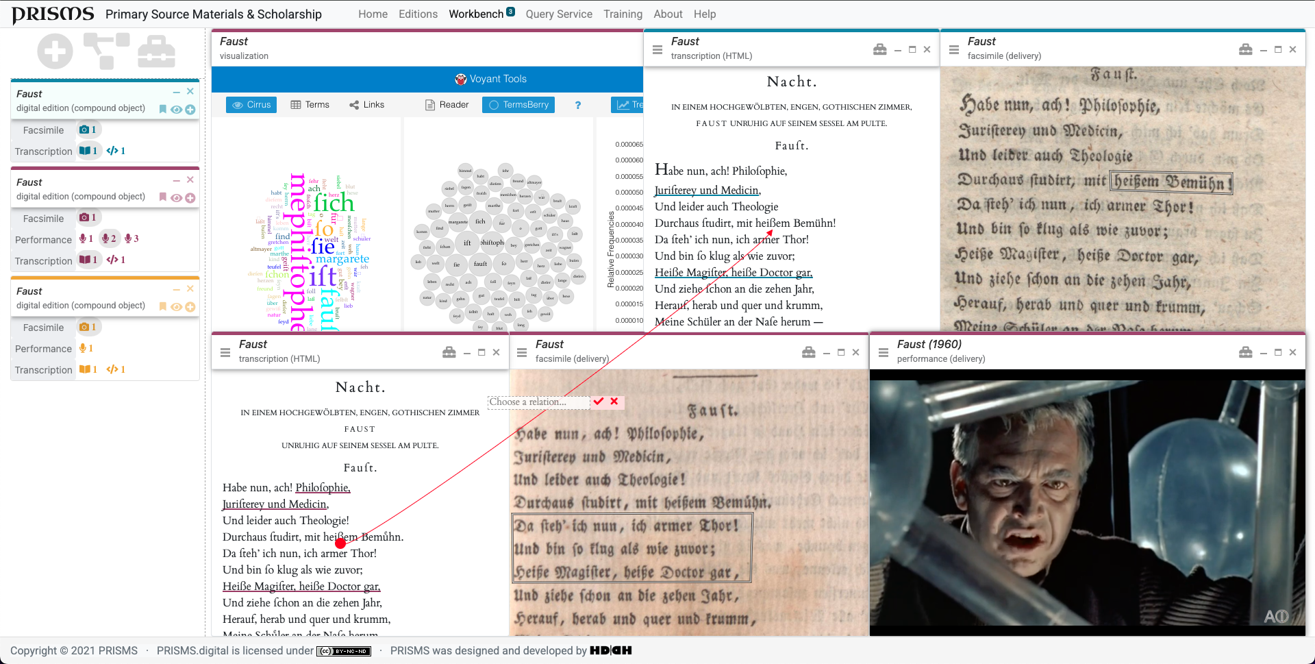Click the Voyant help question mark
The image size is (1315, 664).
(578, 105)
